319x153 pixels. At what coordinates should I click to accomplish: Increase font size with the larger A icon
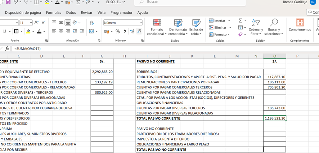[x=36, y=23]
